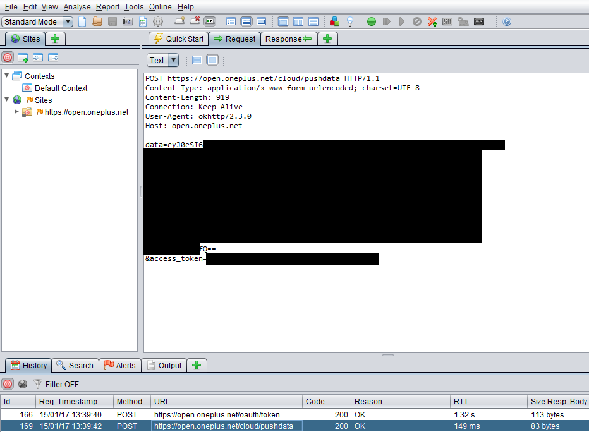The height and width of the screenshot is (432, 589).
Task: Expand the https://open.oneplus.net tree node
Action: pyautogui.click(x=16, y=112)
